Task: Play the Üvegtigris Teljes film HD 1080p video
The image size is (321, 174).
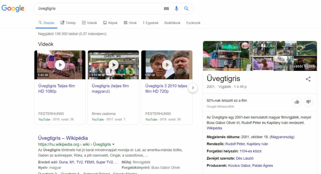Action: click(60, 65)
